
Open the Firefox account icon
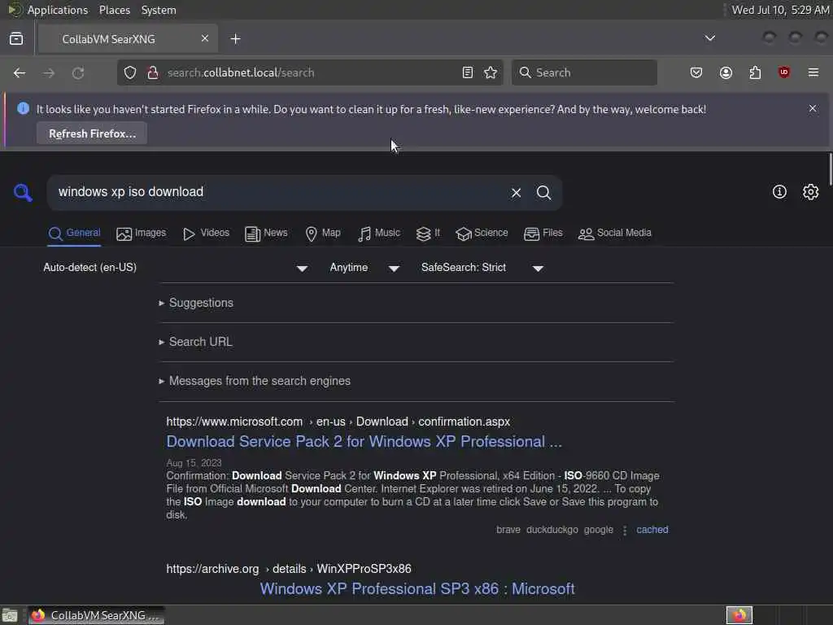726,72
